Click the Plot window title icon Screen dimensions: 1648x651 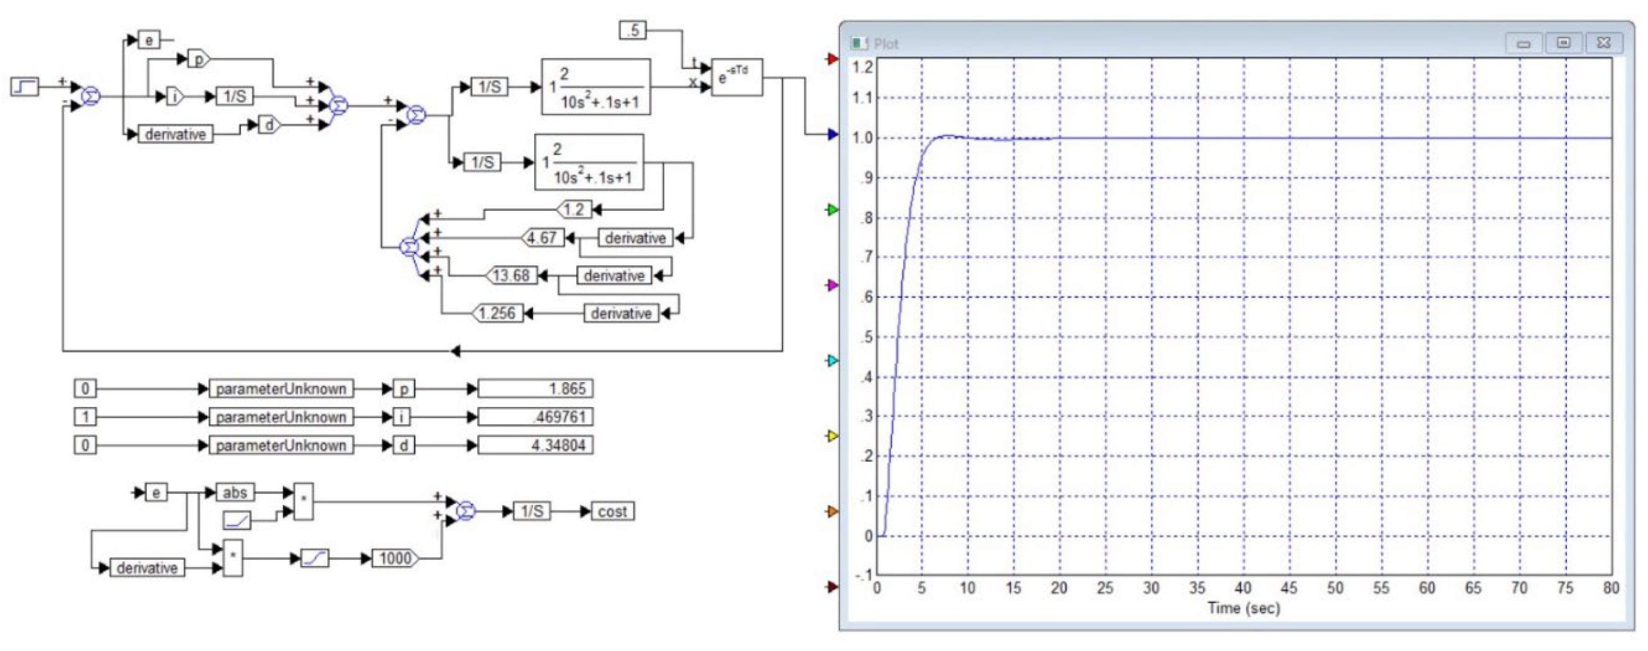(858, 44)
